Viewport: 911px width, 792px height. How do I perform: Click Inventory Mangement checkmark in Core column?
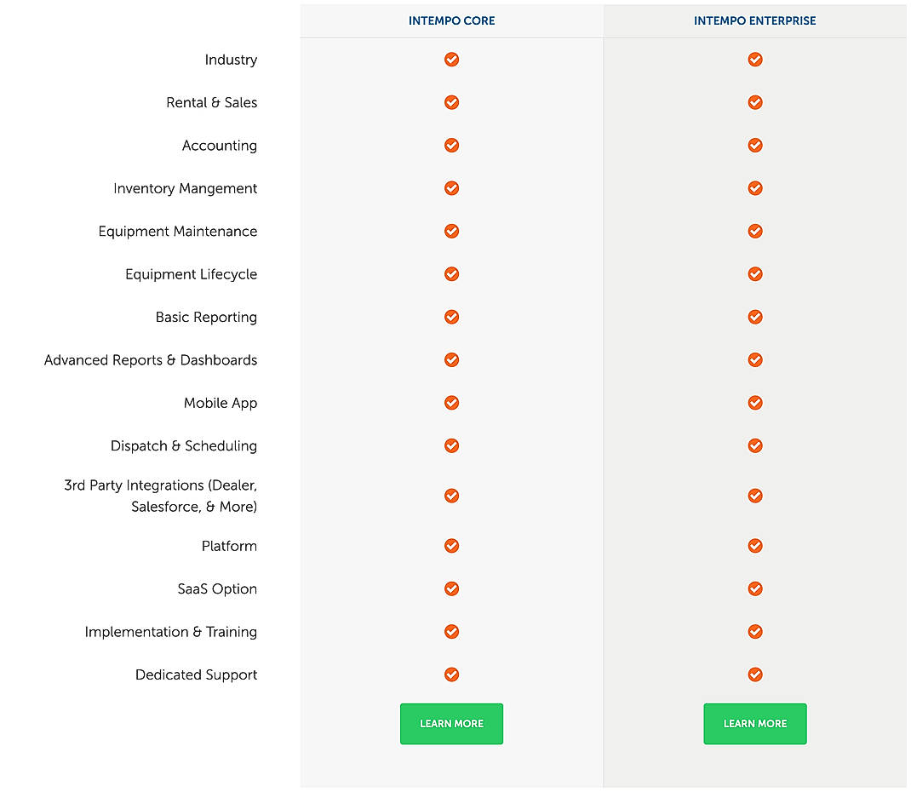tap(452, 188)
